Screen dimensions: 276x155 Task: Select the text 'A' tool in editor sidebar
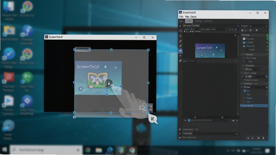(x=180, y=26)
